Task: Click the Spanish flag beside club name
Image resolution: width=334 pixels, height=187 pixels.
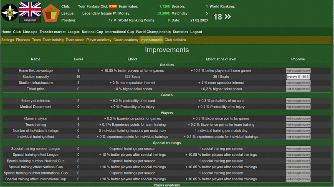Action: pyautogui.click(x=113, y=7)
